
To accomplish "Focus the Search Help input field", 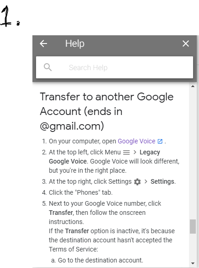I will pos(115,67).
